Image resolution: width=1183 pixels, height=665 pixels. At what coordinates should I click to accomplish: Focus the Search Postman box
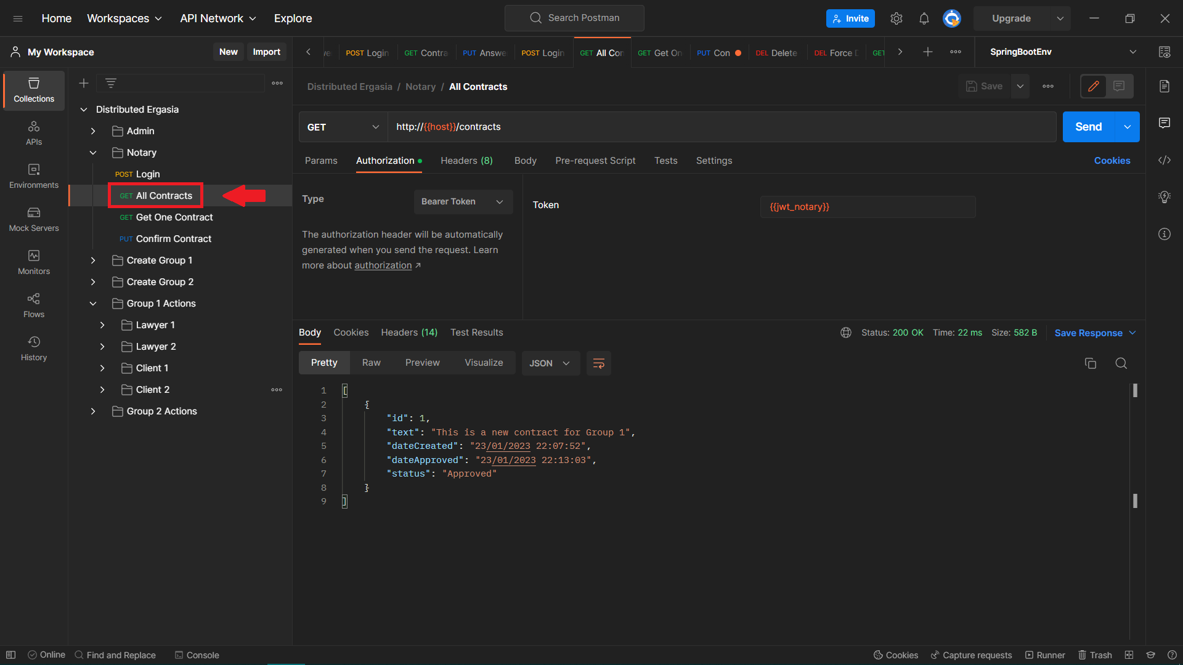[x=574, y=18]
